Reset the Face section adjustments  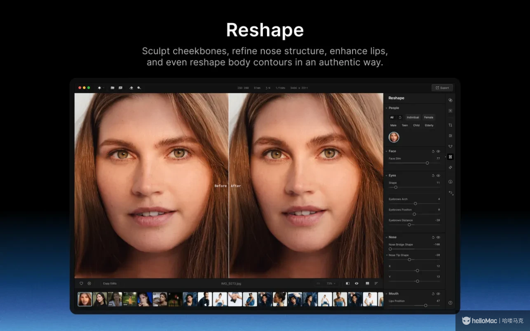[433, 151]
